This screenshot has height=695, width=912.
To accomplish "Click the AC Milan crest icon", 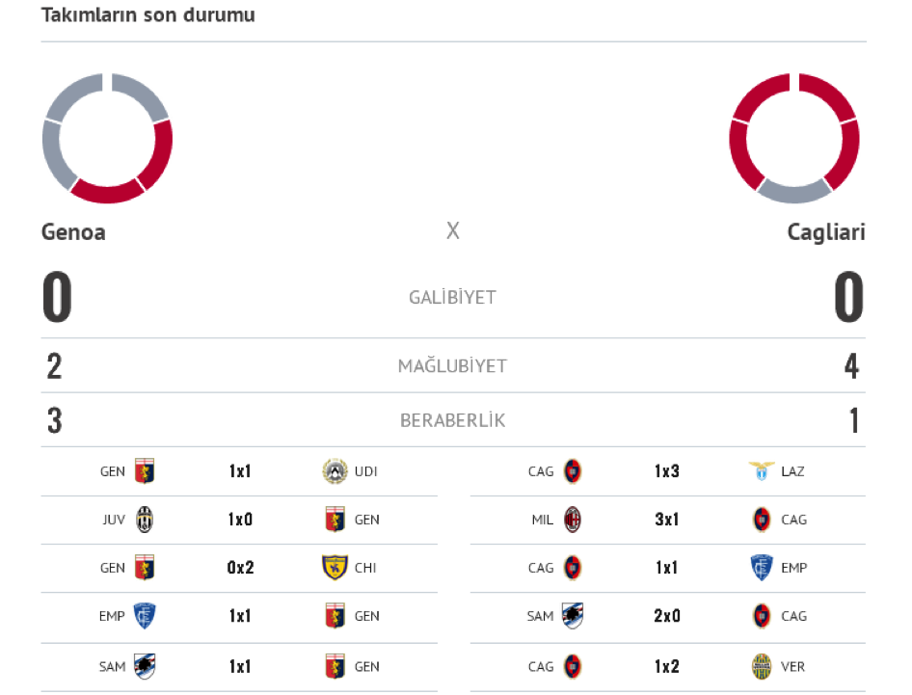I will [573, 520].
